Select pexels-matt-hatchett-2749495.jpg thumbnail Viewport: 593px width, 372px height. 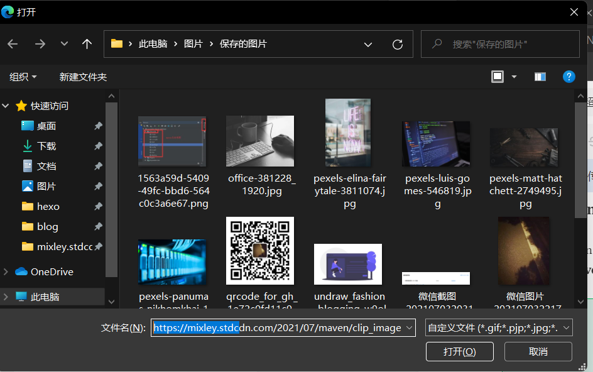point(523,147)
